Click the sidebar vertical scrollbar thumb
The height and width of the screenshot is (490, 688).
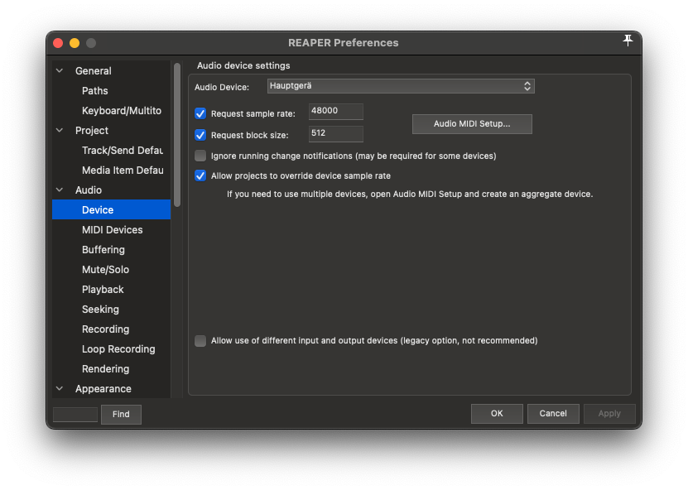(177, 135)
